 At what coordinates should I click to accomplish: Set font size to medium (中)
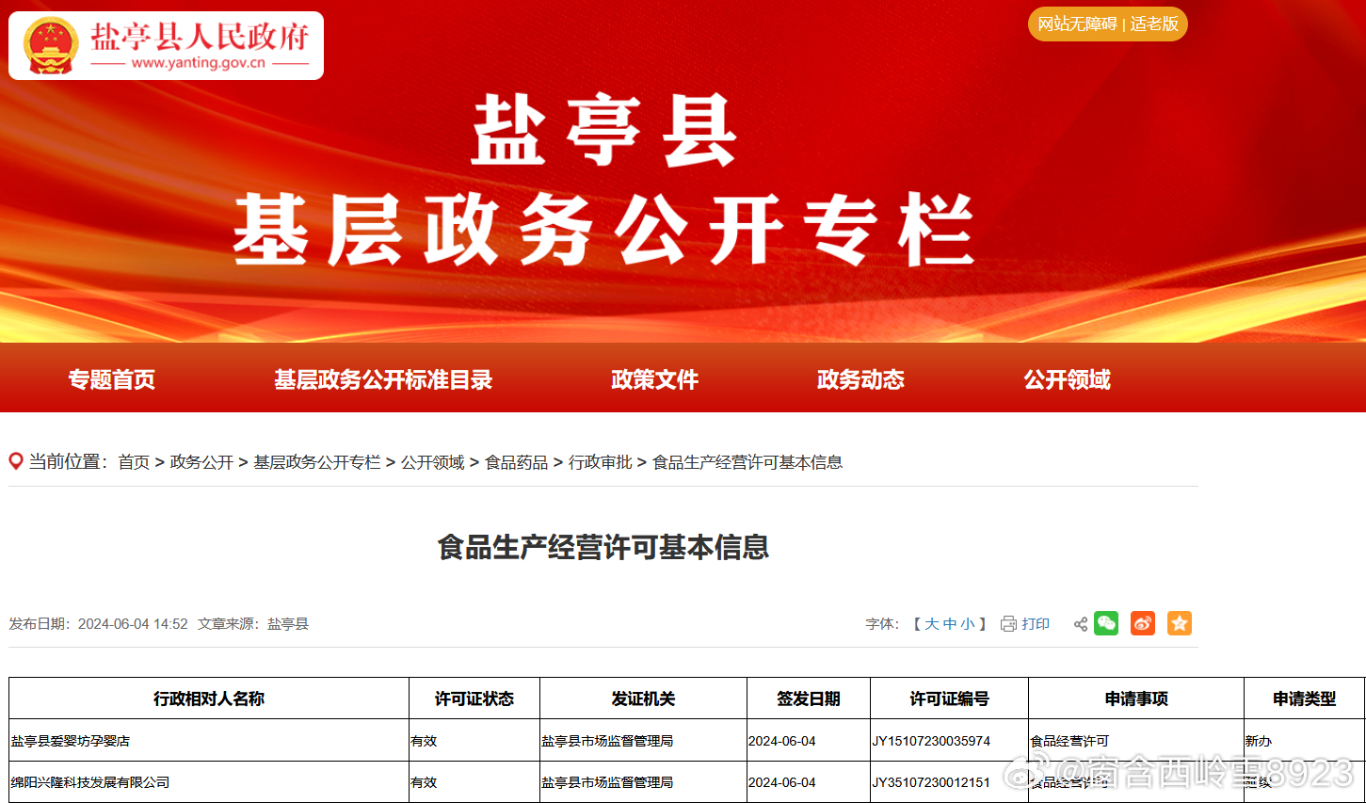(949, 624)
